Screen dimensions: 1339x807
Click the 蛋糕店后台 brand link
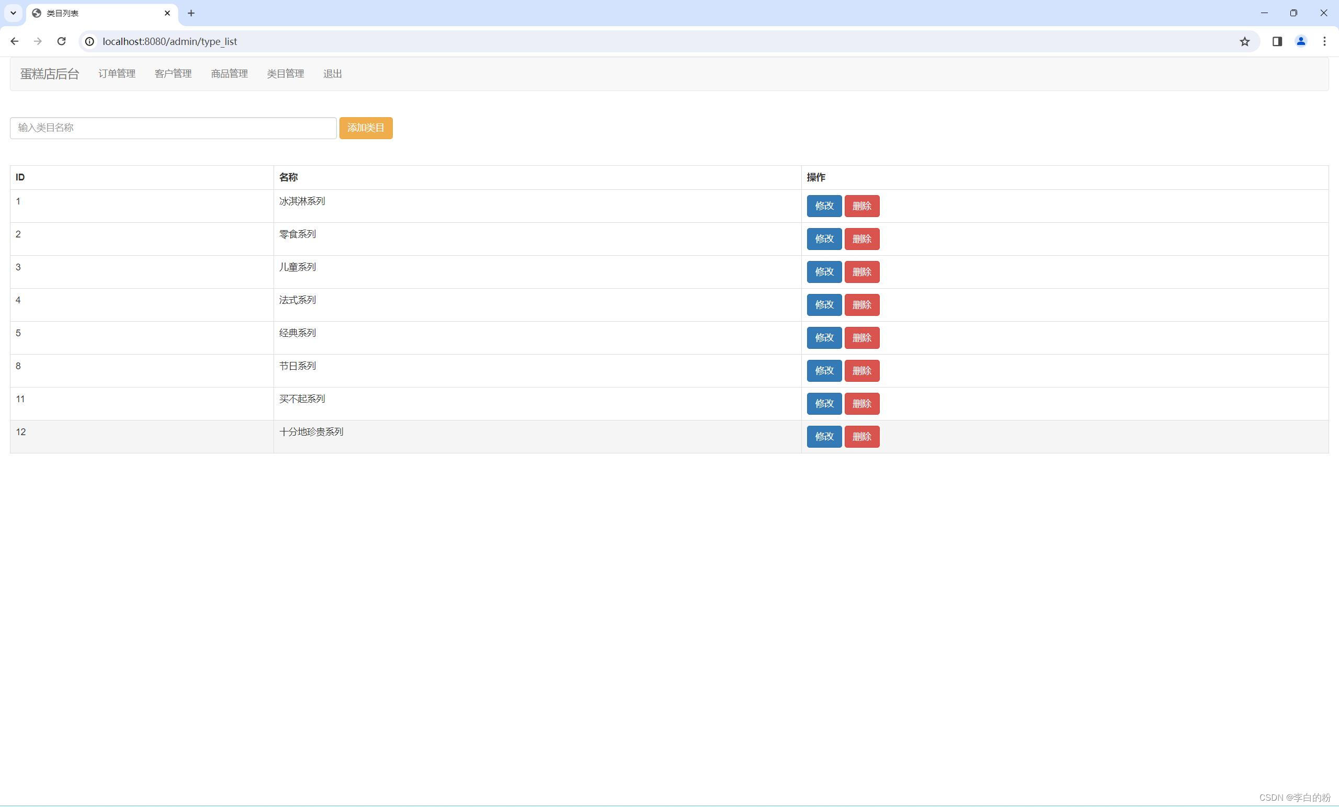(x=50, y=74)
